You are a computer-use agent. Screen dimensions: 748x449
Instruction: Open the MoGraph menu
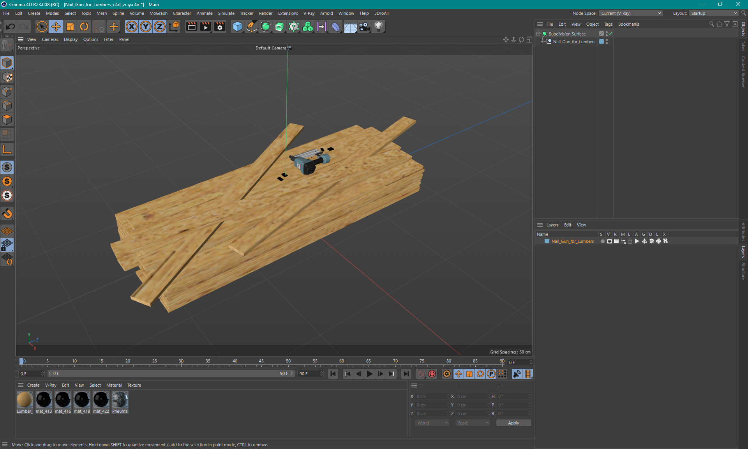[159, 13]
